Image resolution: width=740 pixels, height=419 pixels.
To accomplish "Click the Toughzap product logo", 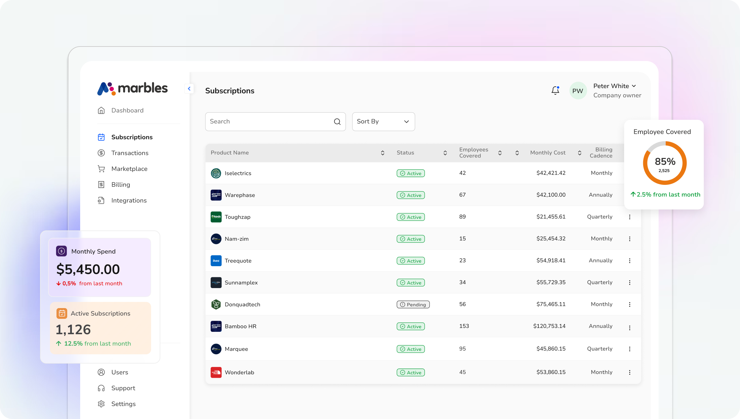I will coord(216,217).
